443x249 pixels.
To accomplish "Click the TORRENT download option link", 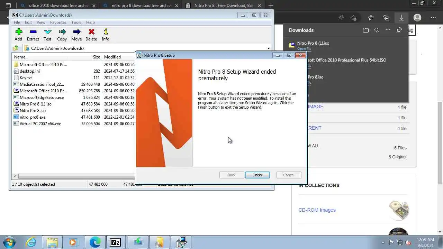I will coord(314,128).
